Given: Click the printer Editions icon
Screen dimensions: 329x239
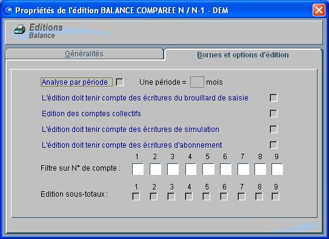Looking at the screenshot, I should coord(20,29).
